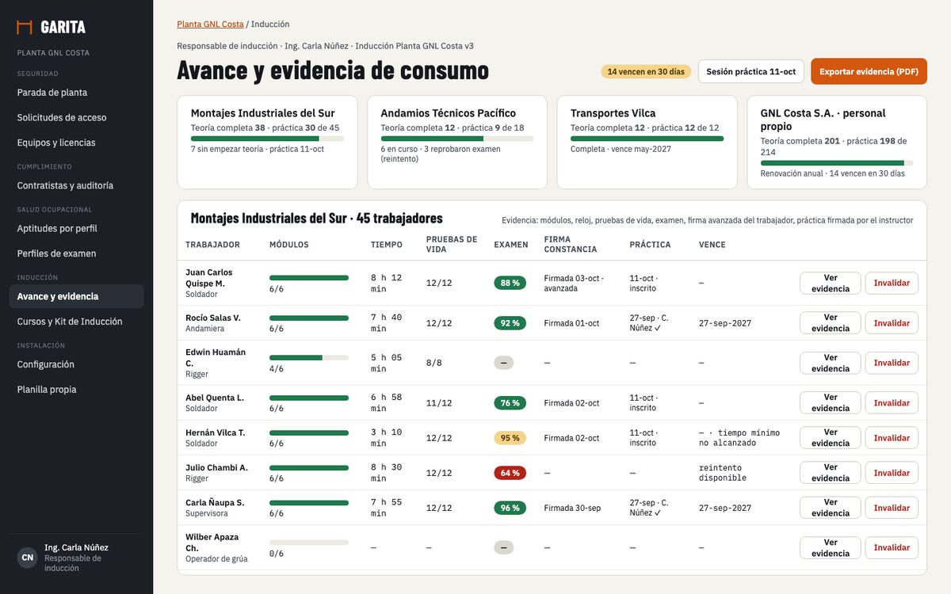Open Planilla propia
This screenshot has height=594, width=951.
[x=76, y=390]
